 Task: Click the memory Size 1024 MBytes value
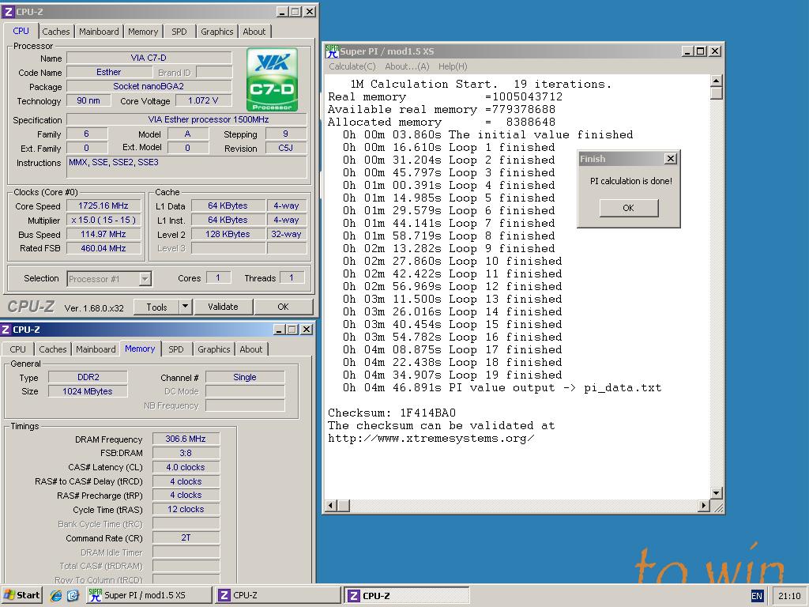click(x=88, y=391)
